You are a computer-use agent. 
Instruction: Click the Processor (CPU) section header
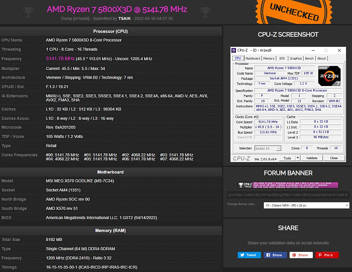[x=110, y=31]
